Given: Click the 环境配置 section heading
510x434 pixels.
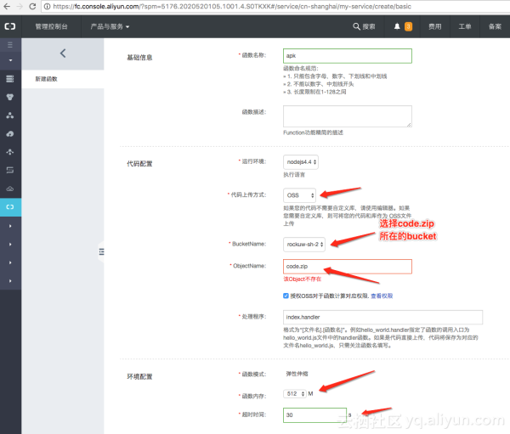Looking at the screenshot, I should click(139, 377).
